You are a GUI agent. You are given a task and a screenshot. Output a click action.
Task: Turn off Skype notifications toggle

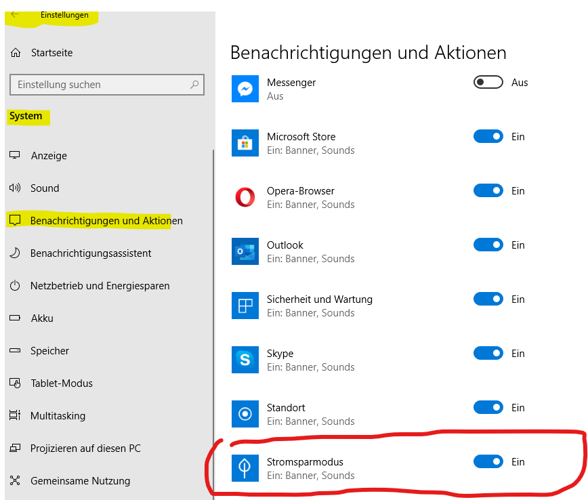(x=488, y=354)
